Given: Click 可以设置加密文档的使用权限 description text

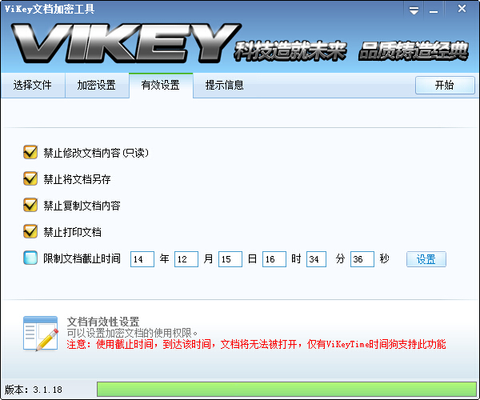Looking at the screenshot, I should (x=132, y=333).
